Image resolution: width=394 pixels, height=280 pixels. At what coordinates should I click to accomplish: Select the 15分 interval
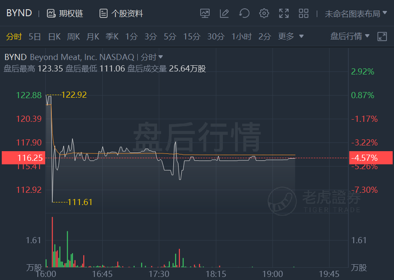click(x=192, y=37)
